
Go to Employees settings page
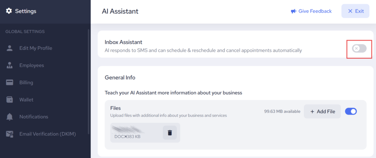point(32,65)
